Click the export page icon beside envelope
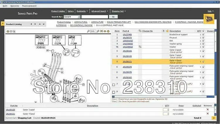 point(14,31)
